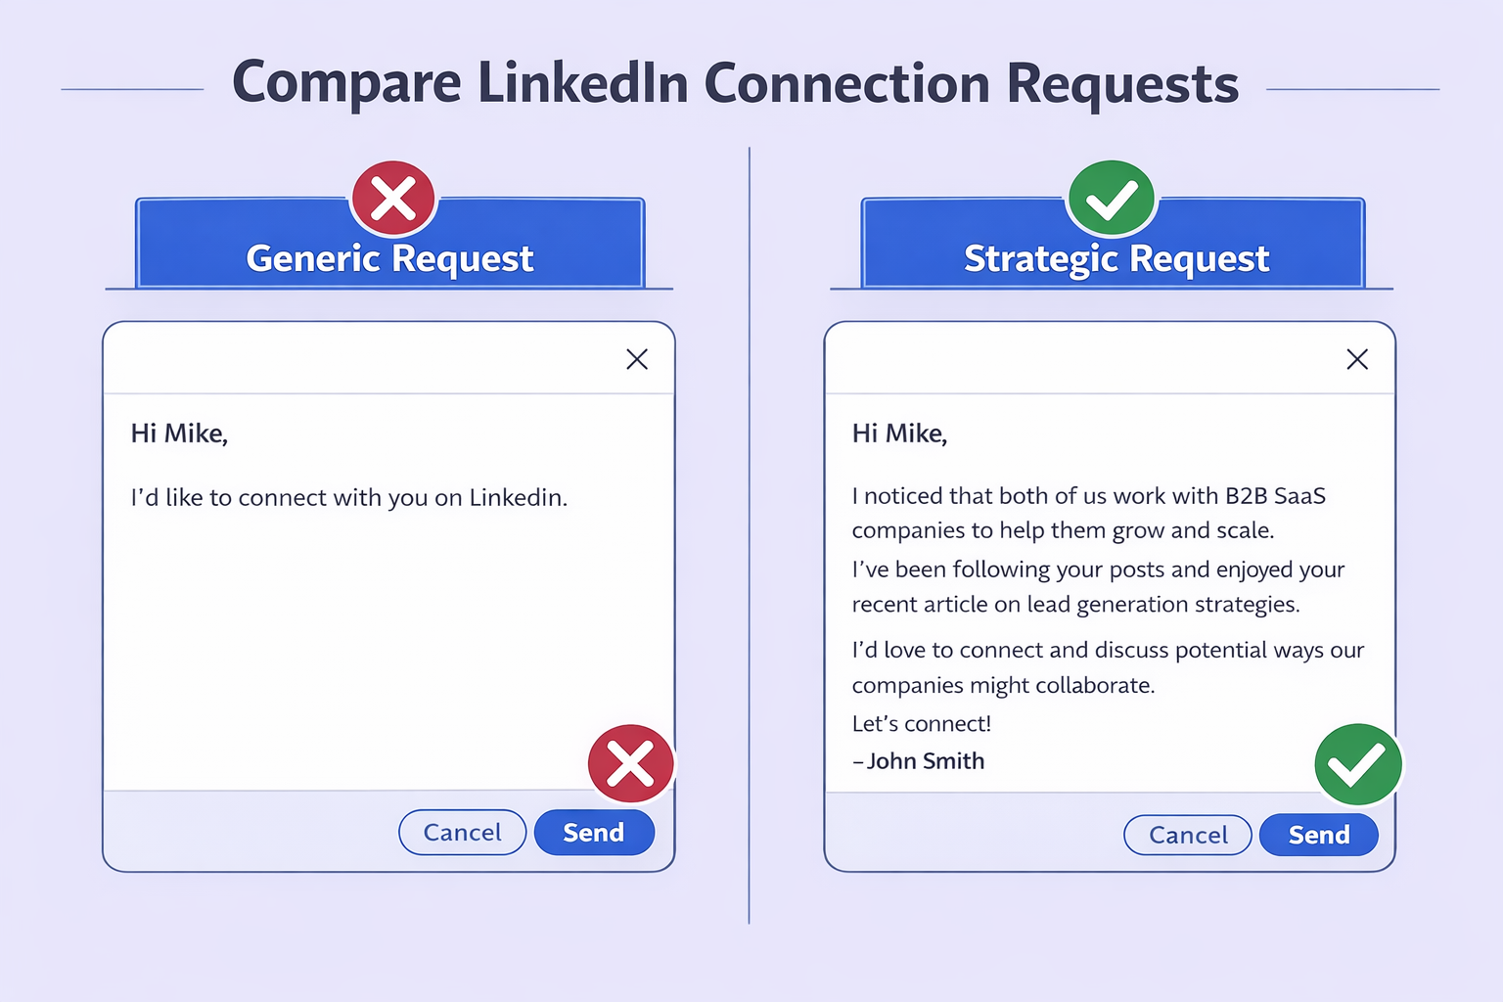Image resolution: width=1503 pixels, height=1002 pixels.
Task: Click the red X badge in the generic dialog
Action: pyautogui.click(x=631, y=764)
